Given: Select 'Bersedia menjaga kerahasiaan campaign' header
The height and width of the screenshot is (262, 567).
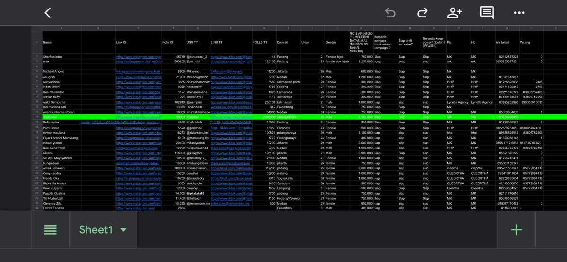Looking at the screenshot, I should point(385,43).
